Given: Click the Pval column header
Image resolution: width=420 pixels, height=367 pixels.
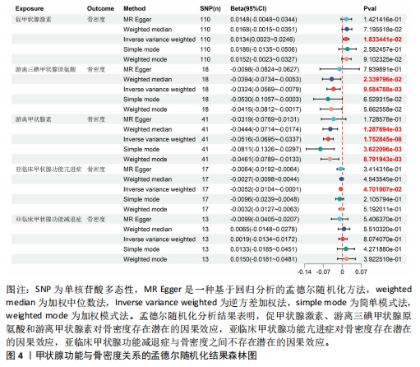Looking at the screenshot, I should [370, 8].
